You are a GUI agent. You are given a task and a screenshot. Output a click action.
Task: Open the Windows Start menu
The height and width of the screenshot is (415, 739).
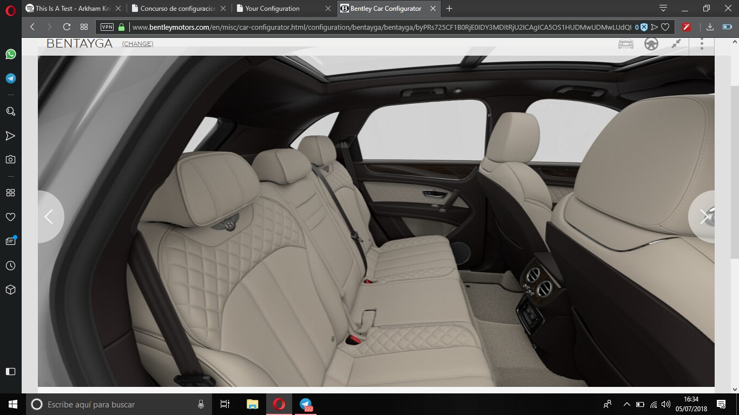point(13,404)
